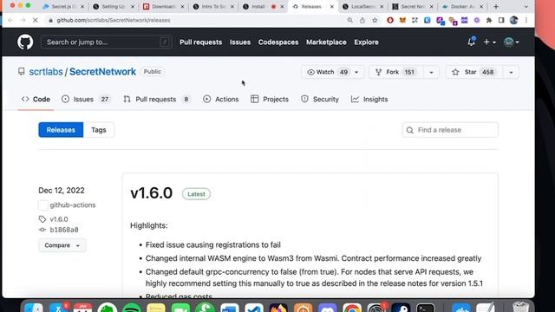Viewport: 555px width, 312px height.
Task: Click the Dec 12, 2022 release date
Action: click(62, 191)
